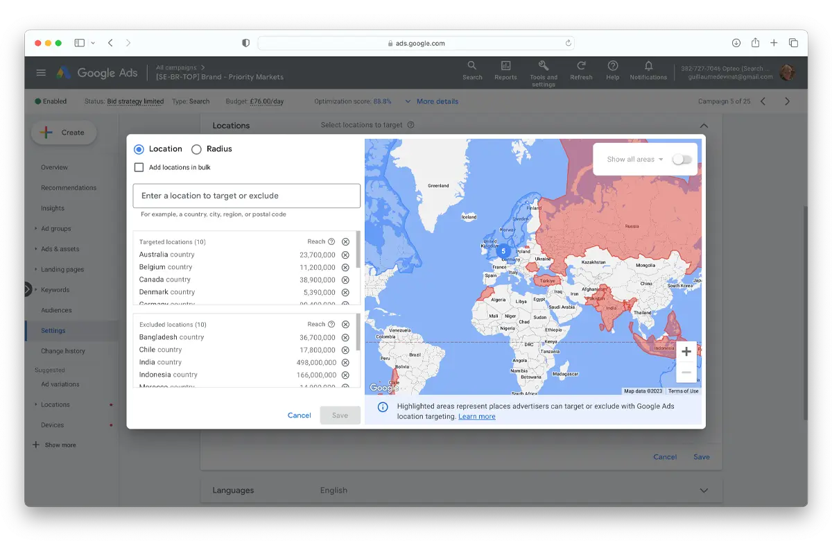Open the Learn more link
Image resolution: width=832 pixels, height=555 pixels.
click(476, 416)
